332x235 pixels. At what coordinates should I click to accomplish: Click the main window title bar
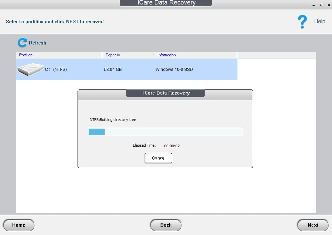pyautogui.click(x=166, y=3)
